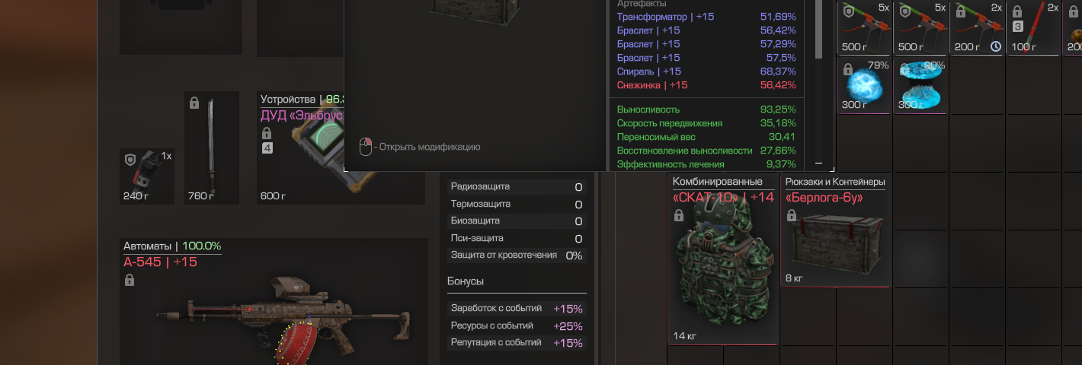1082x365 pixels.
Task: Click the Бонусы section header
Action: [x=466, y=281]
